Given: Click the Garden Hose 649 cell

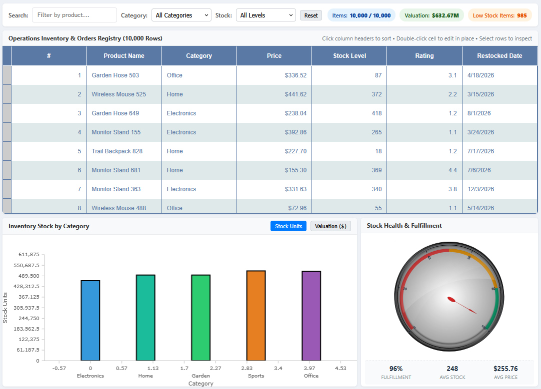Looking at the screenshot, I should [x=124, y=113].
